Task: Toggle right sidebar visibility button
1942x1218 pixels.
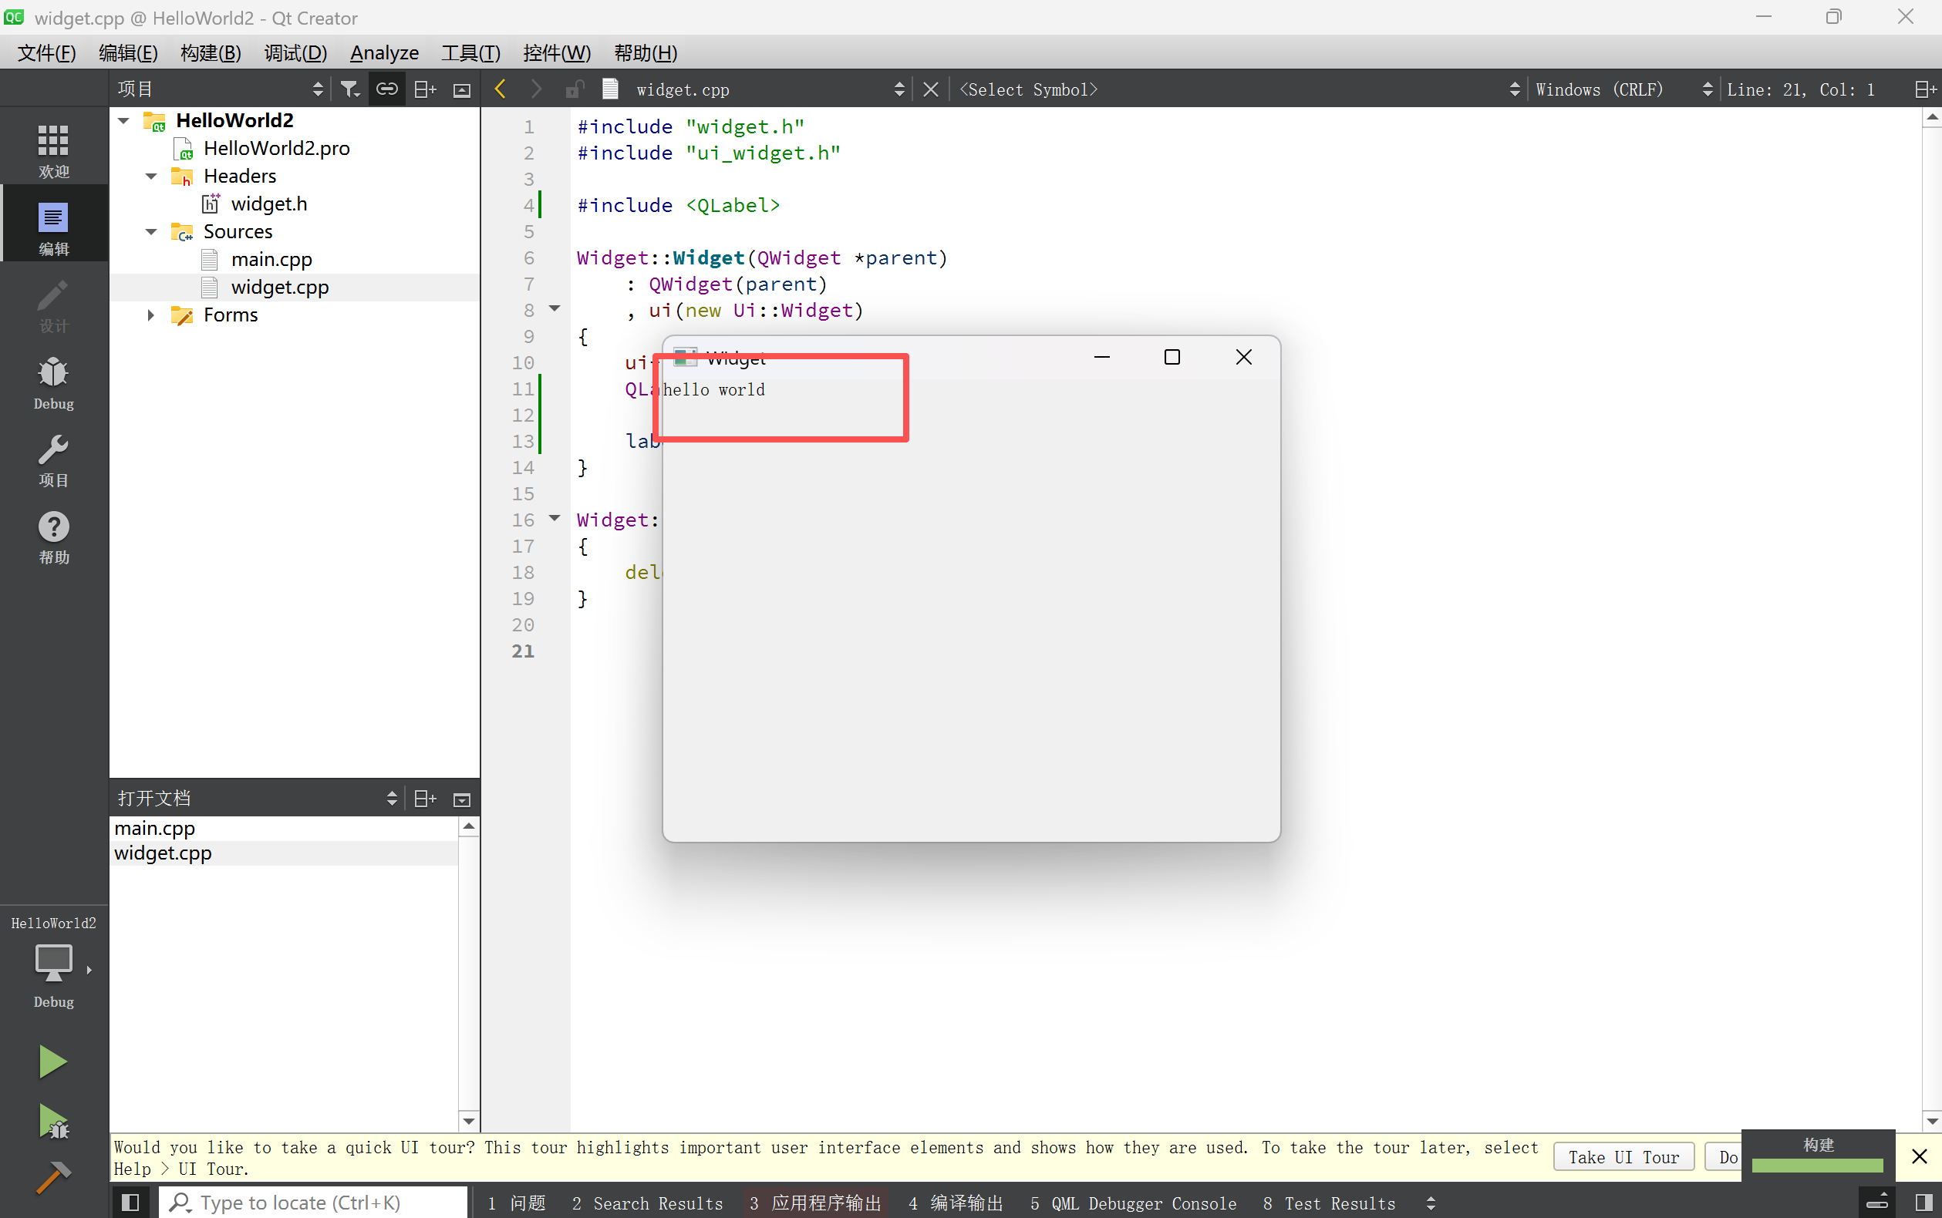Action: point(1923,1203)
